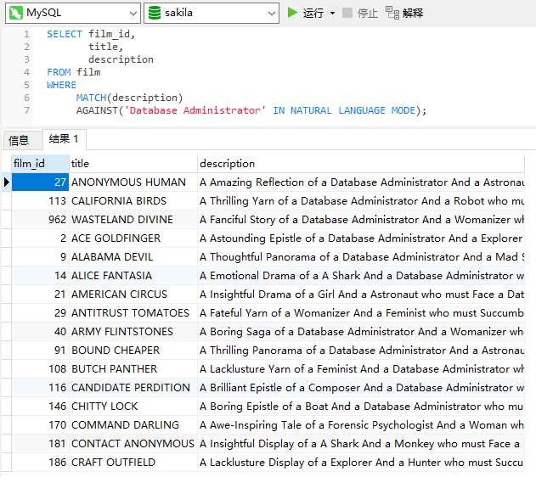Select title cell ANTITRUST TOMATOES
536x477 pixels.
click(133, 312)
